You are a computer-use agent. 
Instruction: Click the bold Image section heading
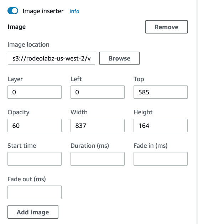tap(17, 27)
